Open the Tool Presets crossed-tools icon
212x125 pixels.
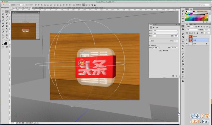click(183, 77)
